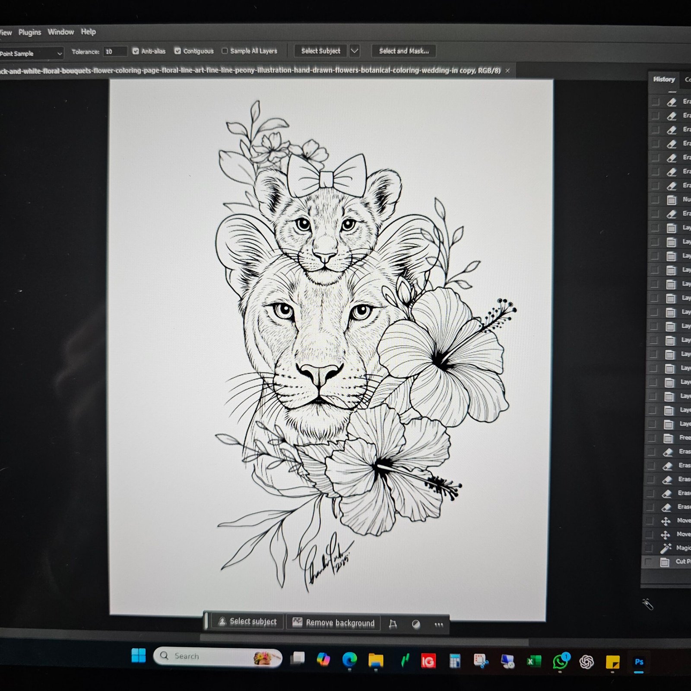Screen dimensions: 691x691
Task: Toggle the Anti-alias checkbox
Action: tap(136, 51)
